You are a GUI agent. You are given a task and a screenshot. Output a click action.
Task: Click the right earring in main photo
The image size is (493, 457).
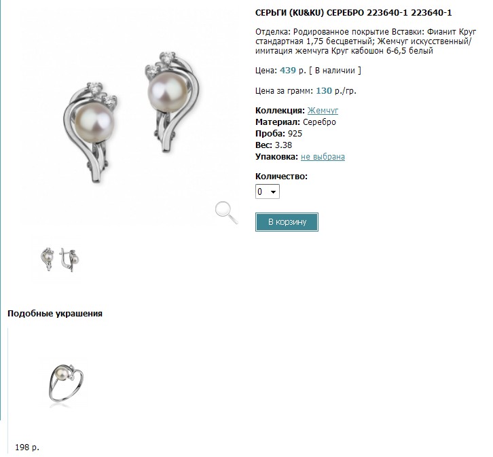[x=172, y=102]
